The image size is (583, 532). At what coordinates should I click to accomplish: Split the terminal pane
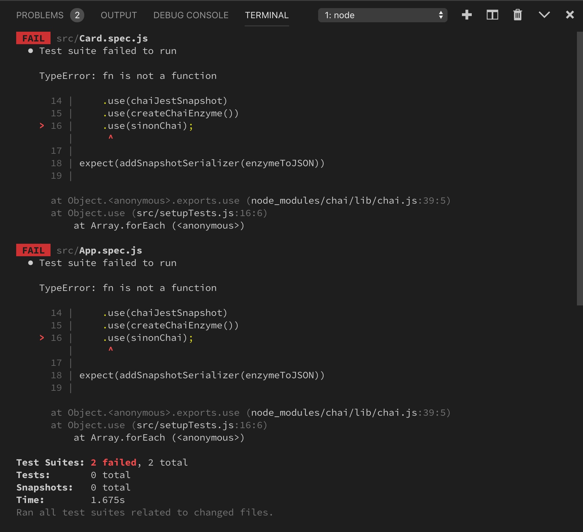pyautogui.click(x=492, y=15)
